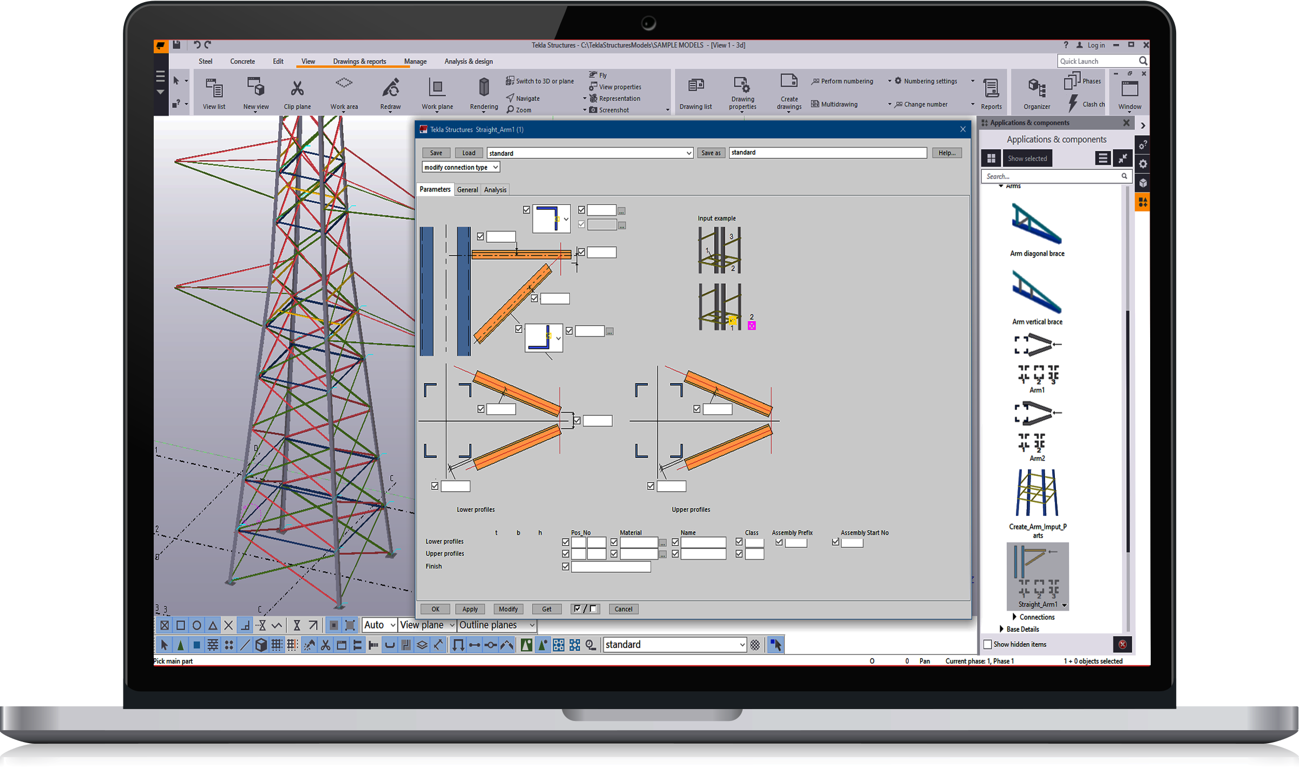The image size is (1299, 781).
Task: Toggle Show hidden items checkbox
Action: [x=987, y=644]
